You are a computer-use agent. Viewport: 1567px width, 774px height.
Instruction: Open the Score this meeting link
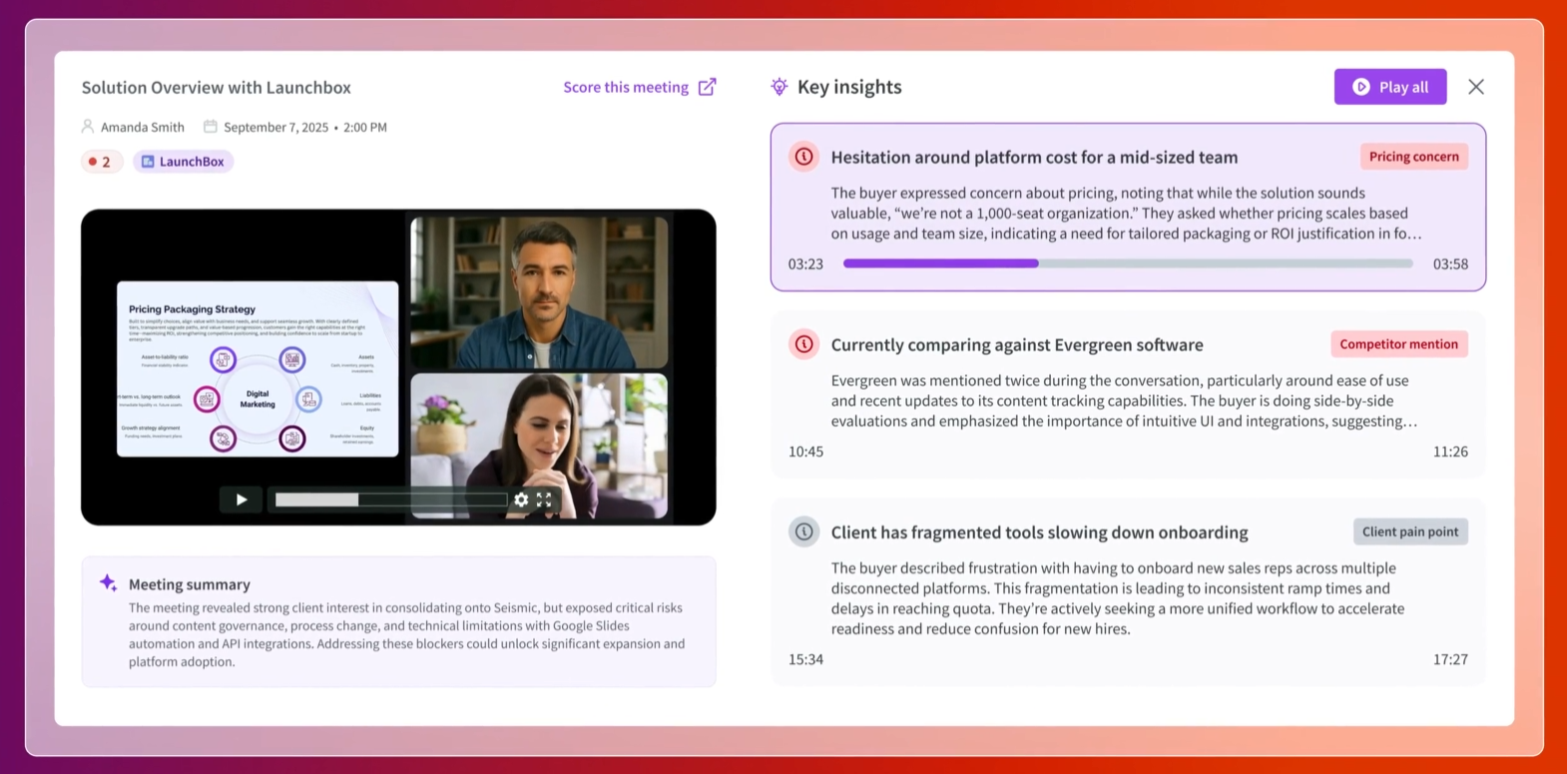[626, 87]
